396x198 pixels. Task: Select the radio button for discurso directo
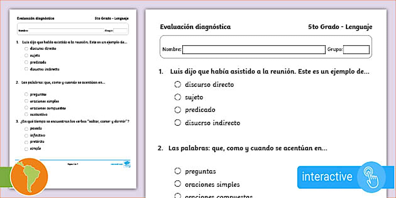[x=178, y=84]
